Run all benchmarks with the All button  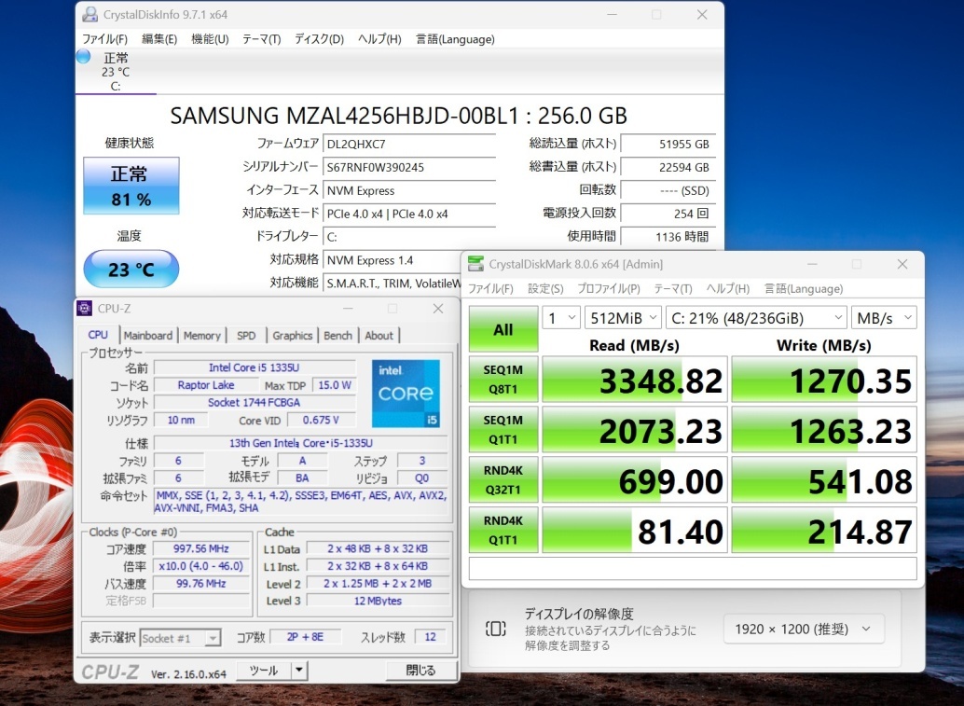click(503, 328)
